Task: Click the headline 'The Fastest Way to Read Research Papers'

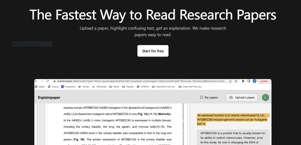Action: pos(153,14)
